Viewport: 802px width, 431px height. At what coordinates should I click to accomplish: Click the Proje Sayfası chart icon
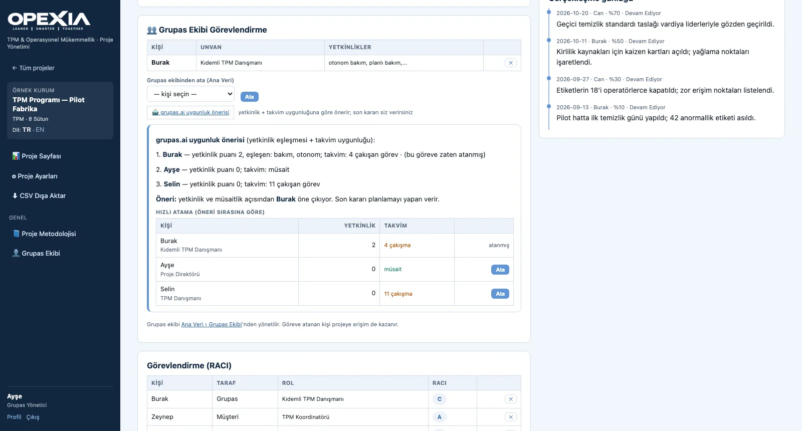tap(16, 156)
